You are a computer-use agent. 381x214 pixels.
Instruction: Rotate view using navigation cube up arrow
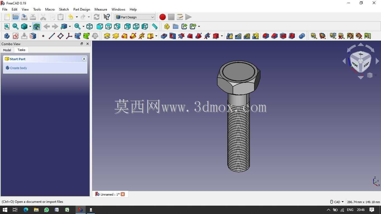tap(361, 45)
